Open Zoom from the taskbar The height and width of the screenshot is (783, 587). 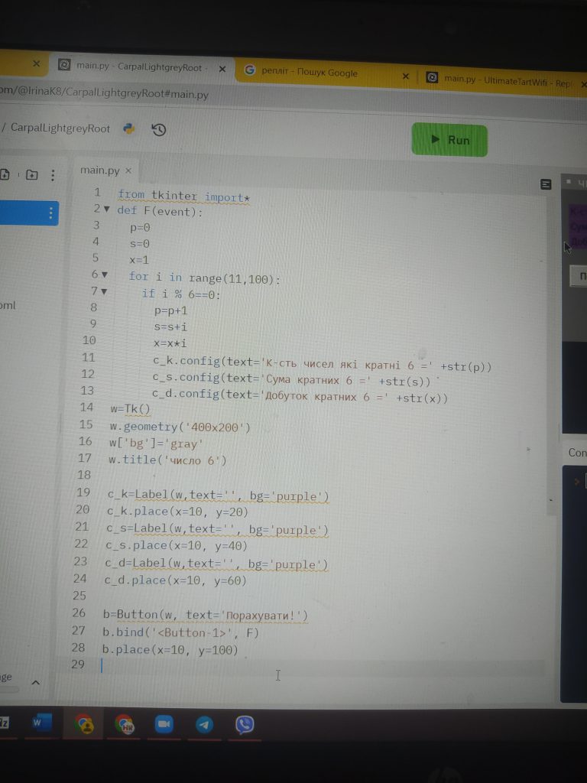click(x=164, y=725)
